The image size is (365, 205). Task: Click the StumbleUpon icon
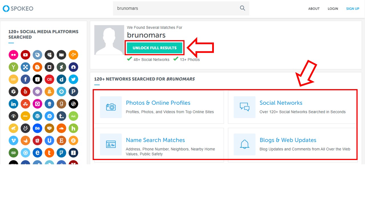[x=25, y=104]
